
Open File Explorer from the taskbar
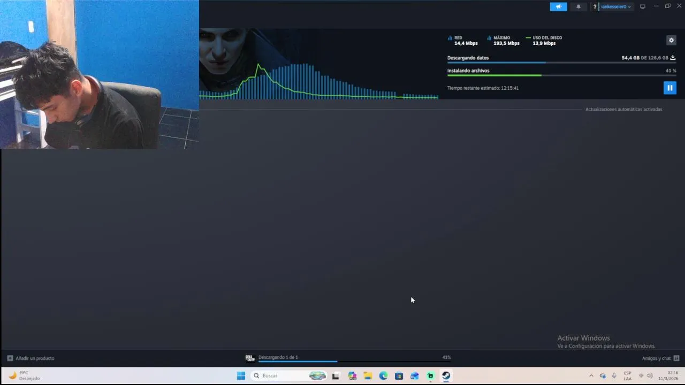368,375
